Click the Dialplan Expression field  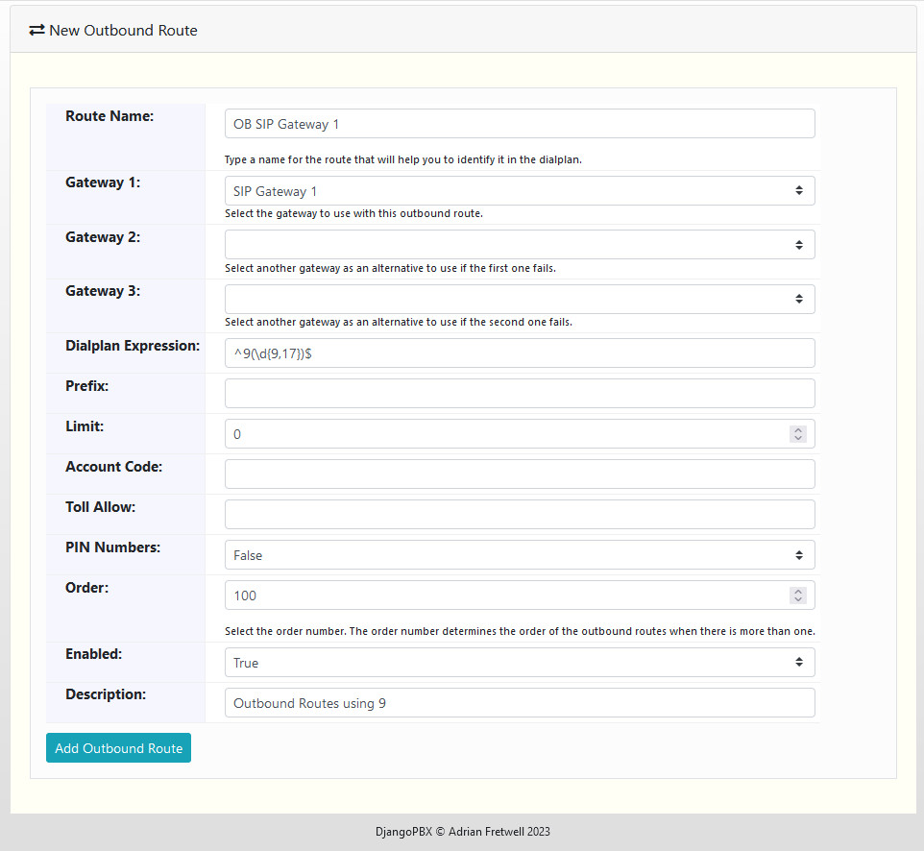click(x=519, y=353)
